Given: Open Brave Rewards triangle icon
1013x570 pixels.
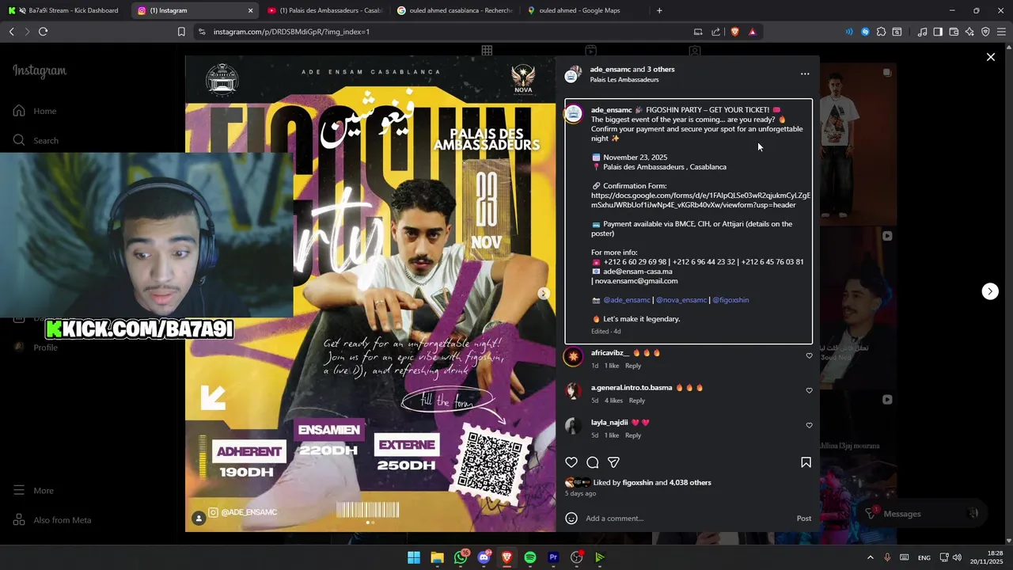Looking at the screenshot, I should point(752,32).
